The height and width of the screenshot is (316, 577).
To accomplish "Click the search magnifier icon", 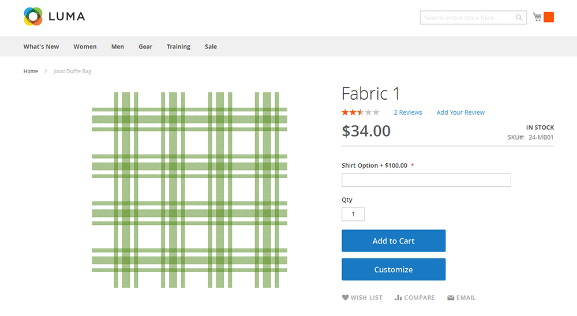I will [x=519, y=18].
